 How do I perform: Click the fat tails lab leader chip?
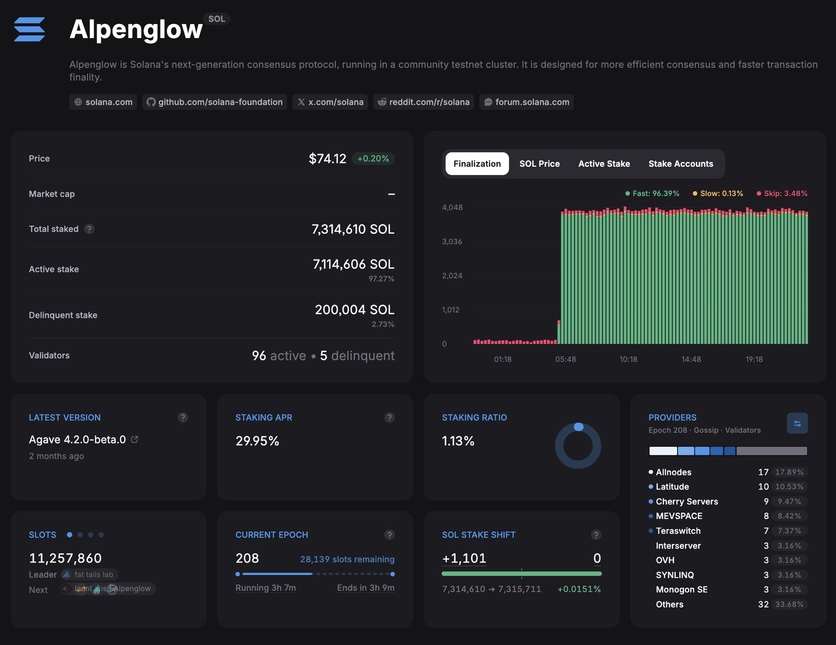89,574
